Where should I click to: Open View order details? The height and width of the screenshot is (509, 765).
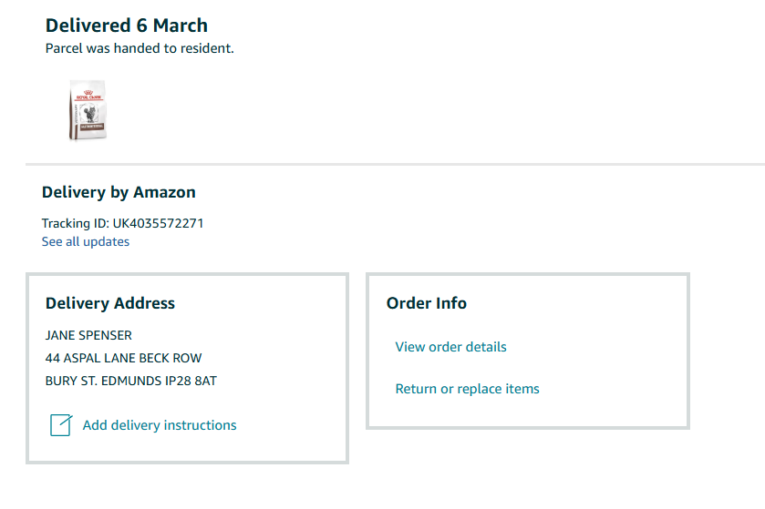click(x=450, y=347)
